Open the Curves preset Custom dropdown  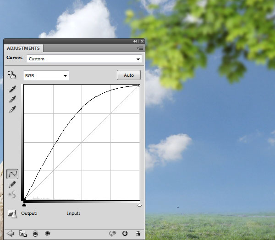click(84, 59)
